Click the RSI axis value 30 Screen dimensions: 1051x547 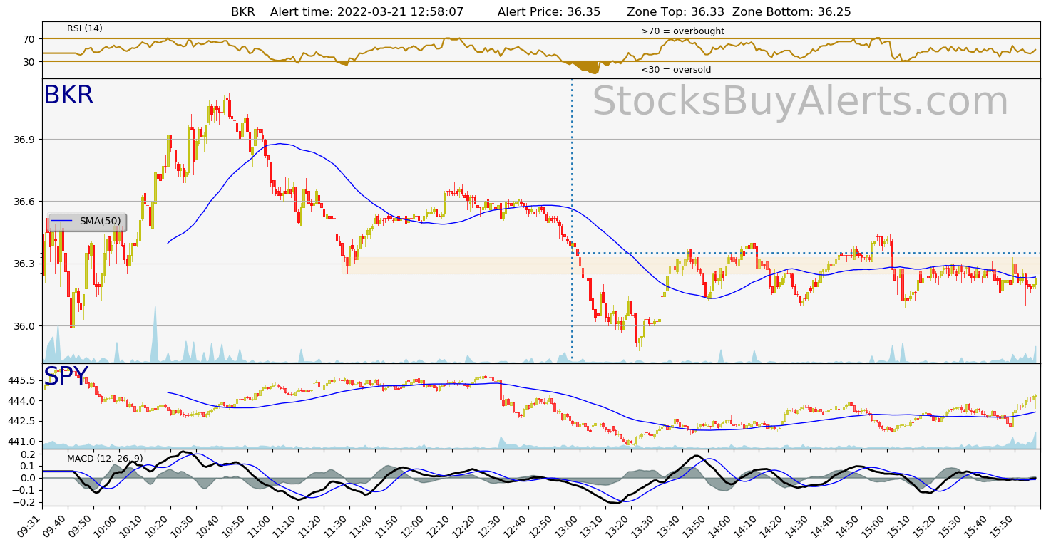29,62
